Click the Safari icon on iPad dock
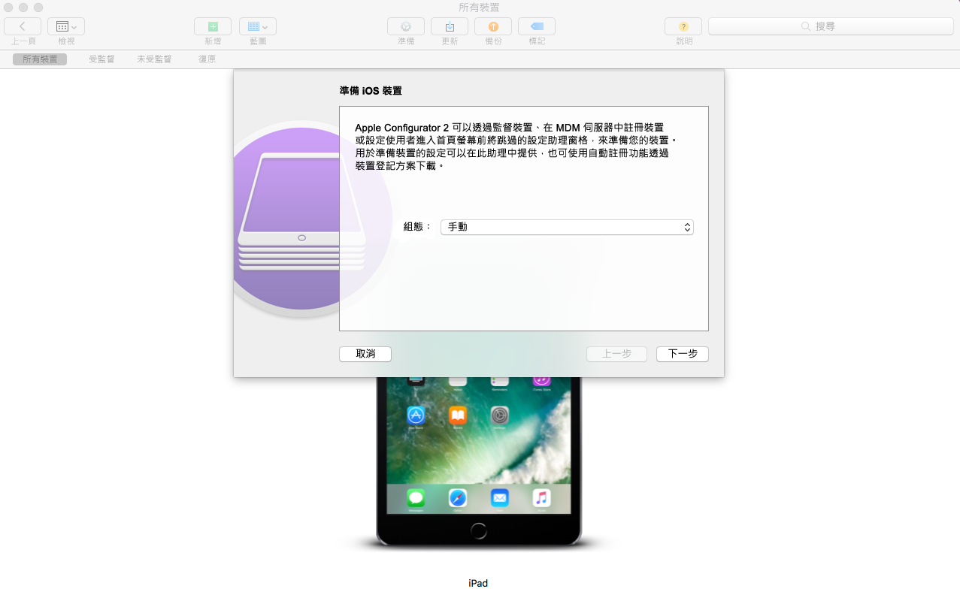Screen dimensions: 960x592 458,497
